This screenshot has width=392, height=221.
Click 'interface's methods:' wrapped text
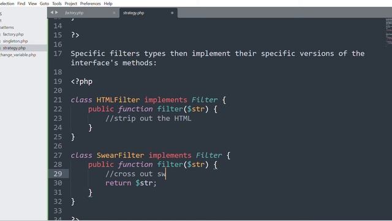click(x=114, y=63)
